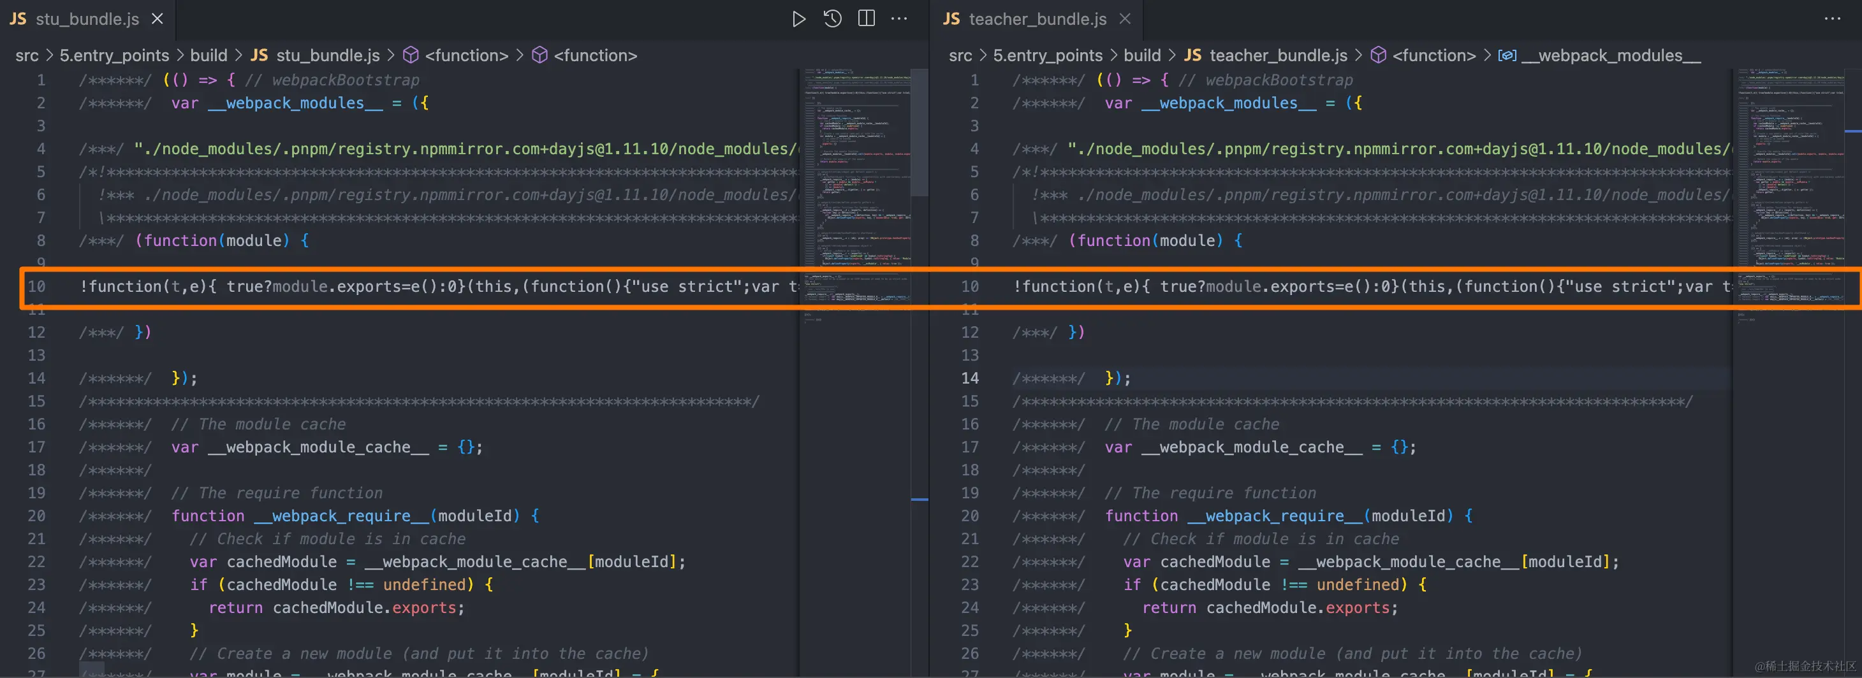Open more actions menu for teacher_bundle.js editor group
Screen dimensions: 1862x678
[1833, 18]
